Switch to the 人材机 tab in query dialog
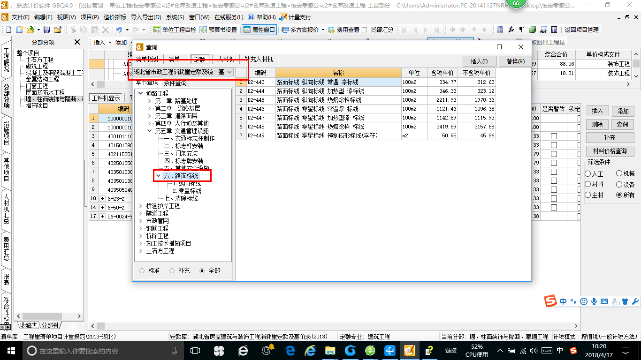This screenshot has height=360, width=641. (x=226, y=60)
